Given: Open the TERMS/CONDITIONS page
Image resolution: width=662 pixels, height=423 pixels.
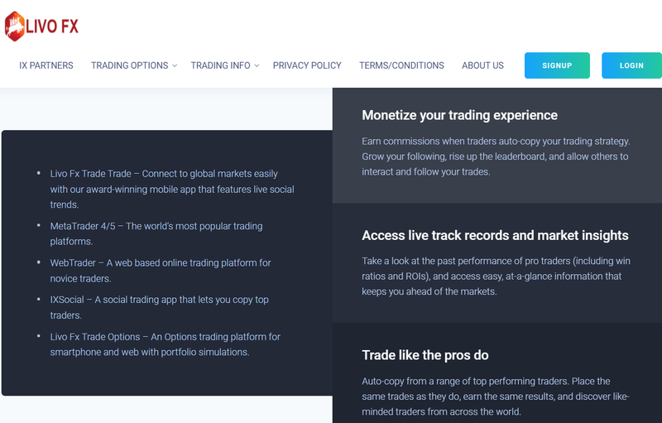Looking at the screenshot, I should click(401, 65).
